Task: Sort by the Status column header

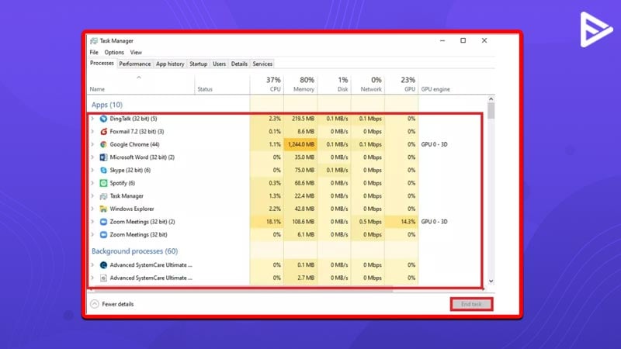Action: [x=222, y=85]
